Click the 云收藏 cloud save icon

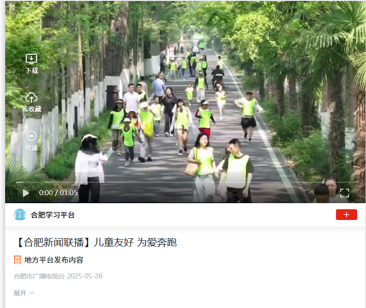(x=31, y=97)
